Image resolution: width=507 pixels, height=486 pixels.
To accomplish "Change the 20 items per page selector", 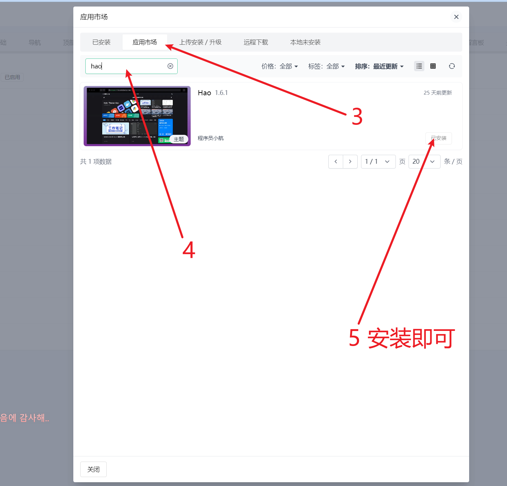I will tap(424, 161).
